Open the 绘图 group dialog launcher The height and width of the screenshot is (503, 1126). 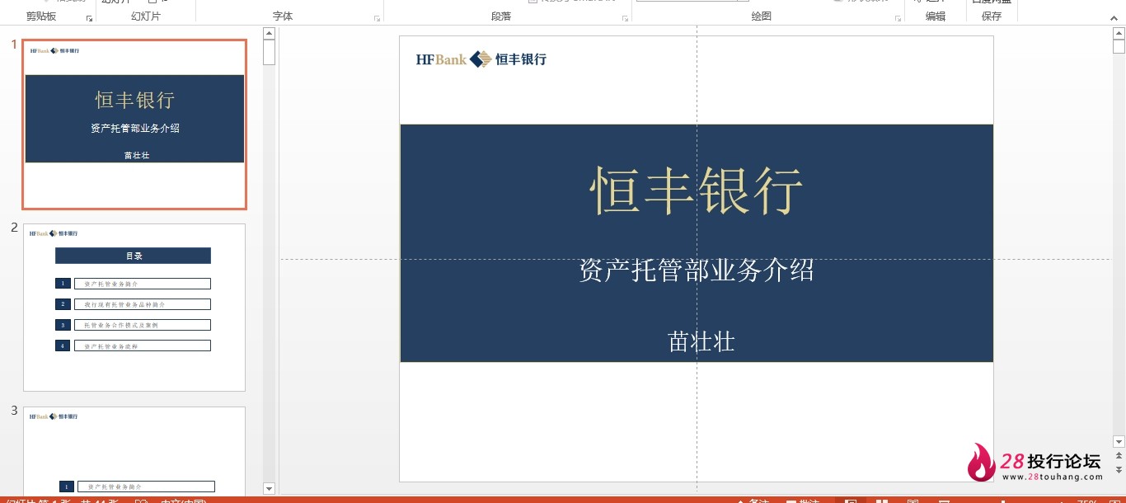(898, 18)
